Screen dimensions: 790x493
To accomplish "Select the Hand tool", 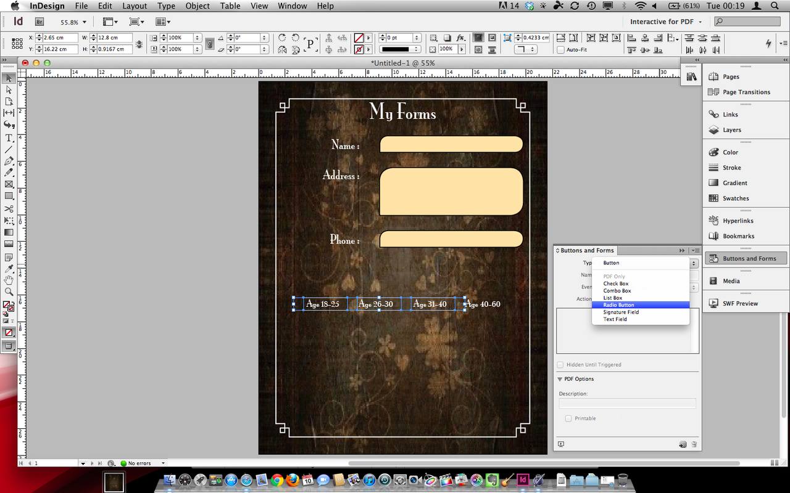I will pos(9,280).
